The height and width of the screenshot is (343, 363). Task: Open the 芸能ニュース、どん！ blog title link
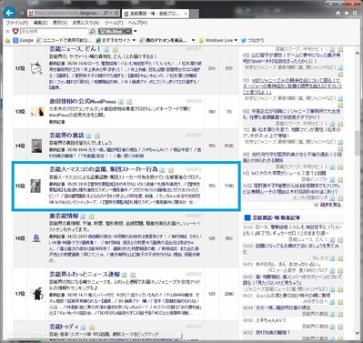(75, 49)
